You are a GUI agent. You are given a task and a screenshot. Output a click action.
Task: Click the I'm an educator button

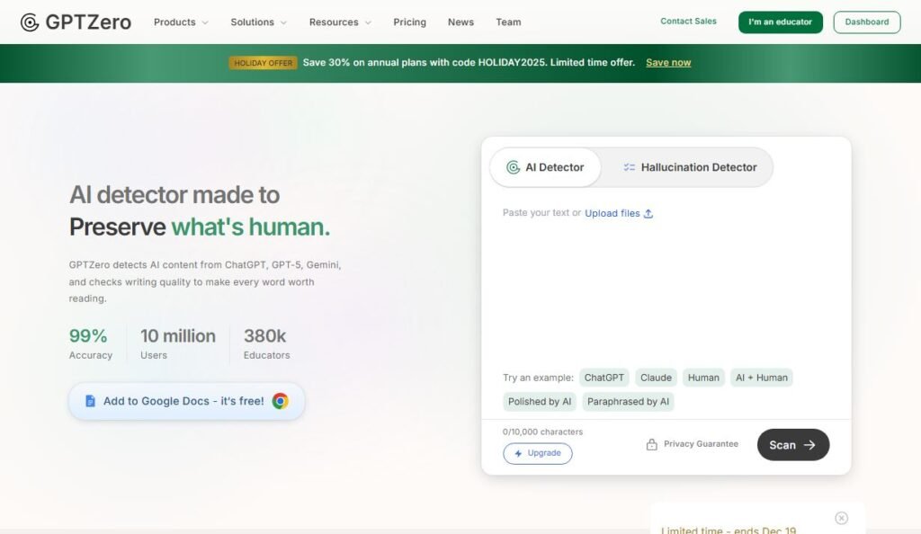tap(780, 22)
